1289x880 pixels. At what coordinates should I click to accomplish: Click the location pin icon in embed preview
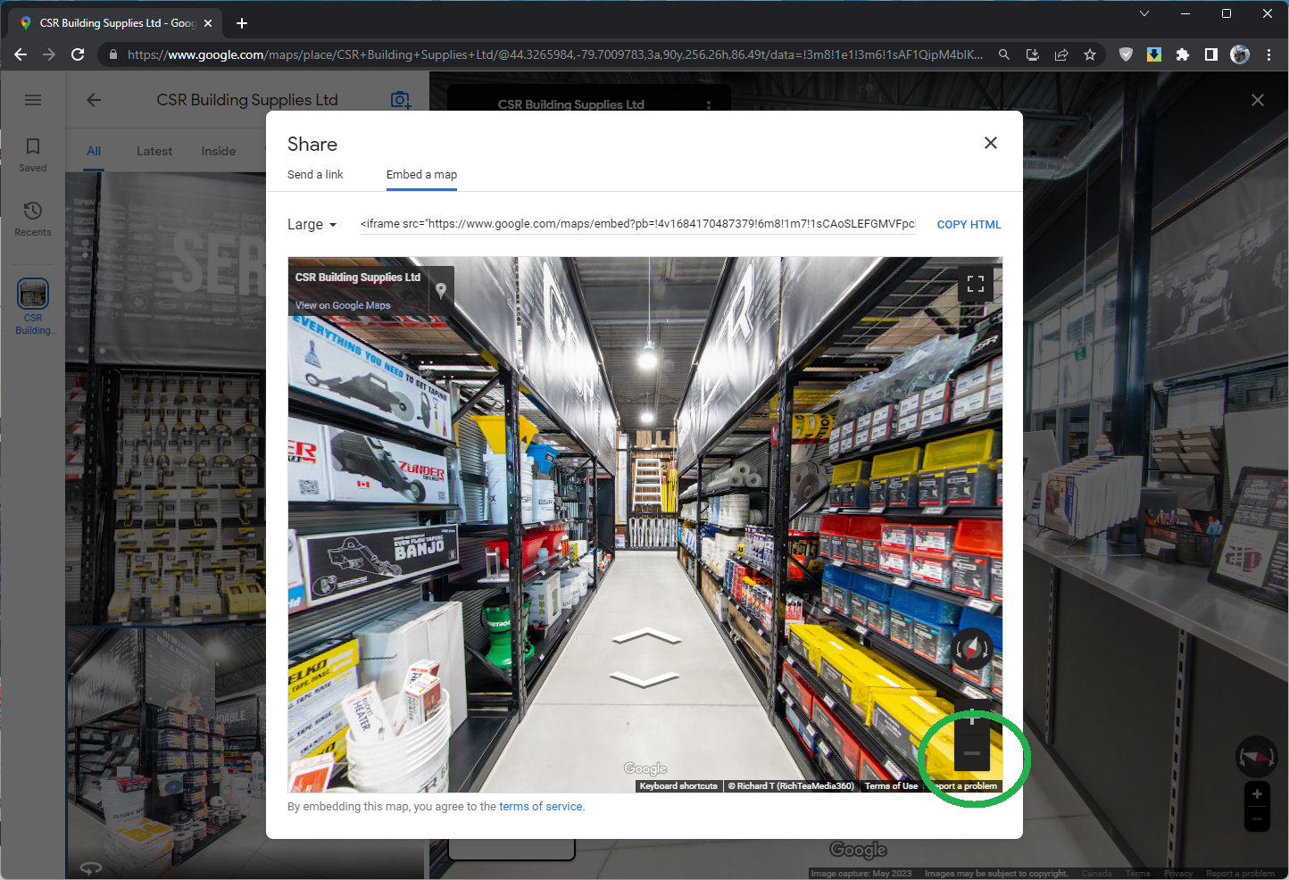[441, 290]
